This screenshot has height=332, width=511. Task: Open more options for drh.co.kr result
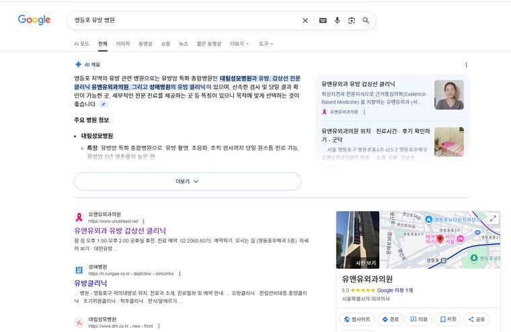(159, 326)
